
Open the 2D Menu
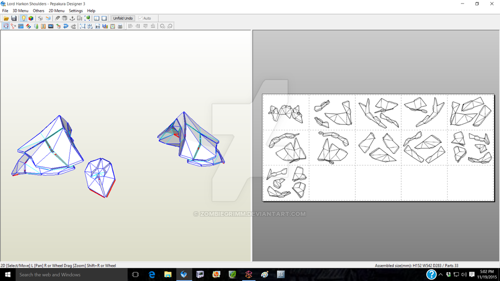57,11
